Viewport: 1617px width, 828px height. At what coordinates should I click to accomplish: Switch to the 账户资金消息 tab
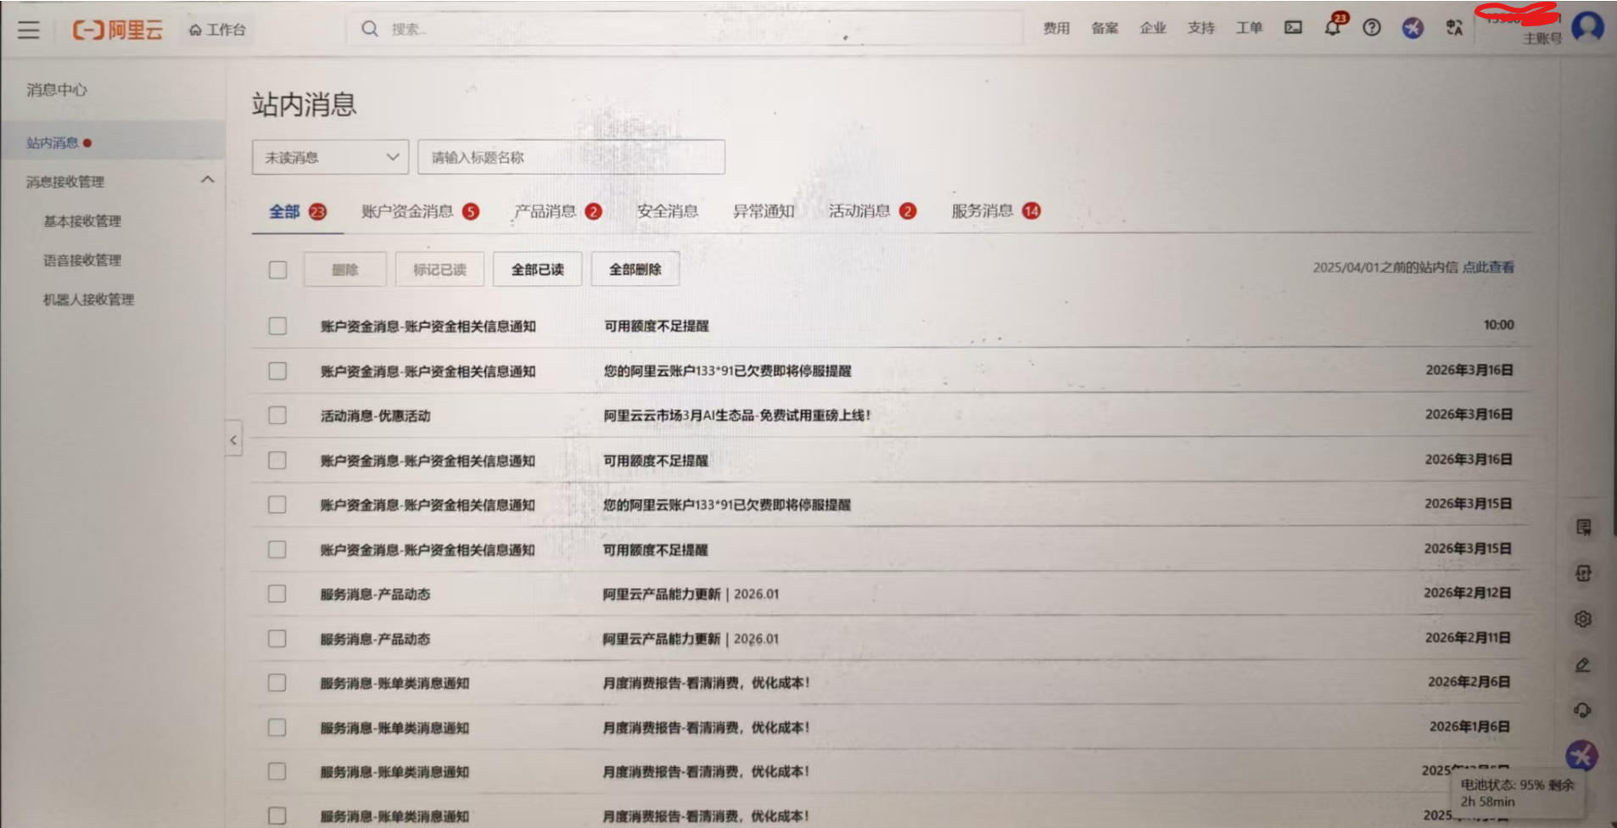(420, 211)
